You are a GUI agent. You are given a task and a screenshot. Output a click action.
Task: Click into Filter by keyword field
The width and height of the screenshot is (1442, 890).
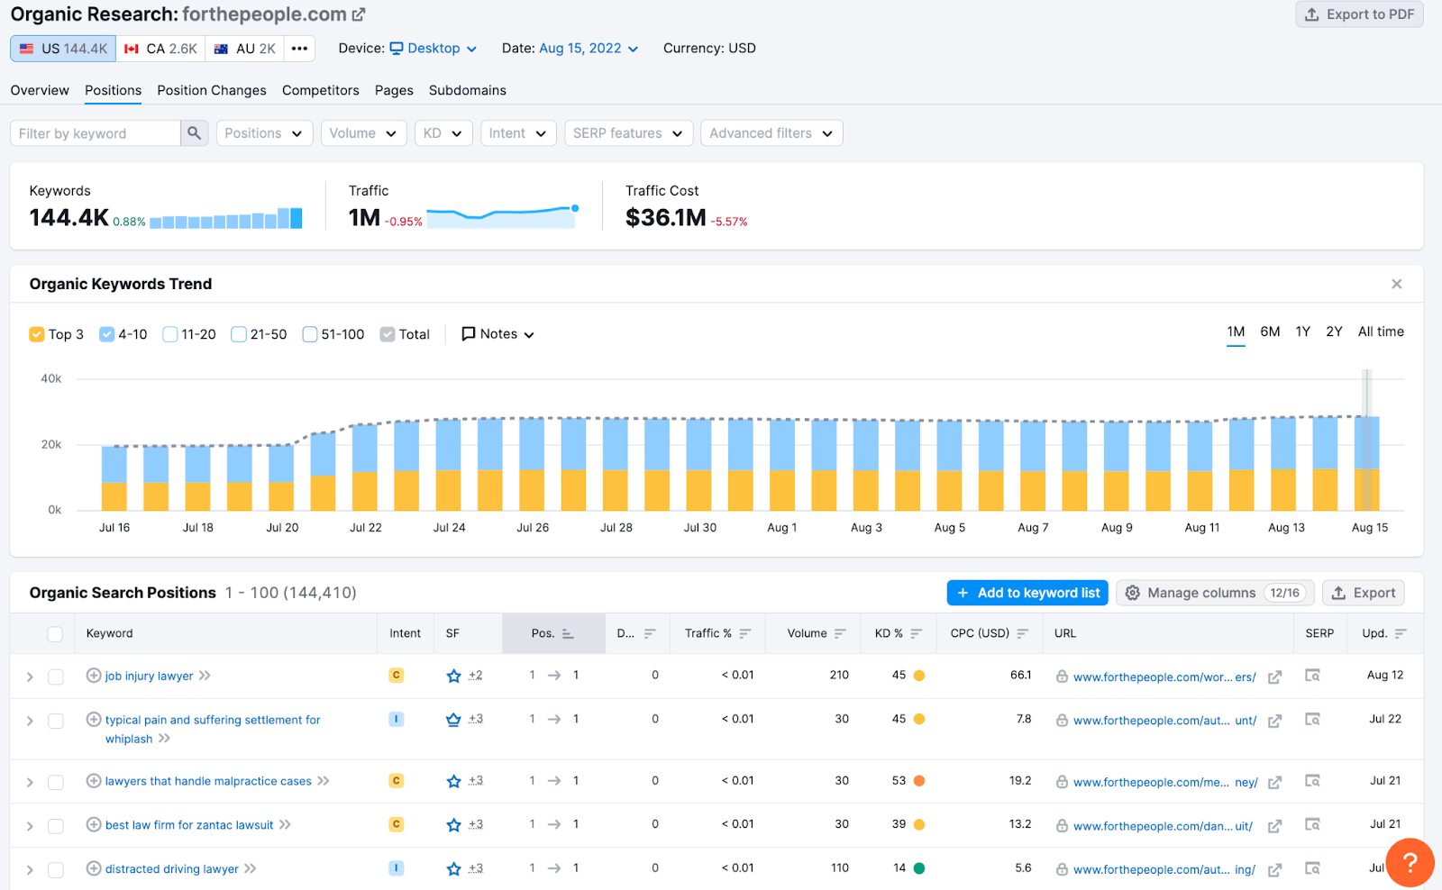pyautogui.click(x=96, y=133)
